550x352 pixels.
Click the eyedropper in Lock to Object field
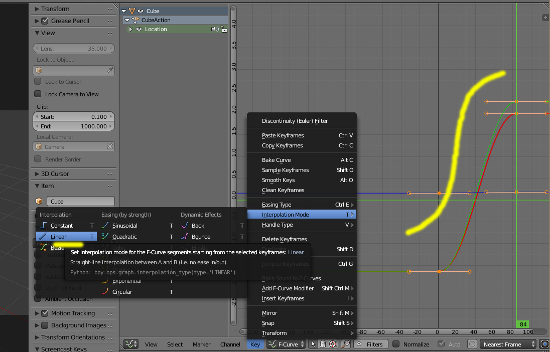(x=110, y=70)
